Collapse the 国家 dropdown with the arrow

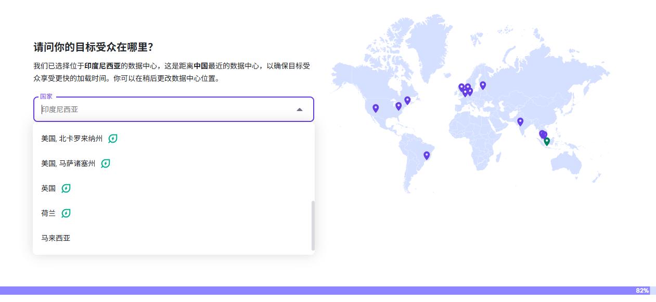[x=299, y=109]
